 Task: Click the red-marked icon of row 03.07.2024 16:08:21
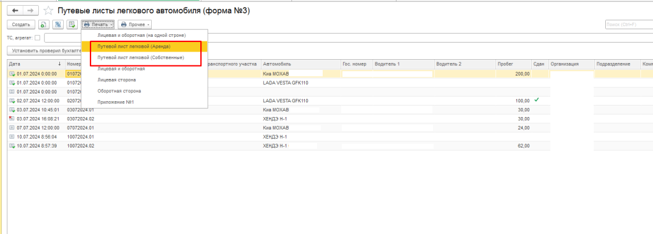pyautogui.click(x=11, y=119)
